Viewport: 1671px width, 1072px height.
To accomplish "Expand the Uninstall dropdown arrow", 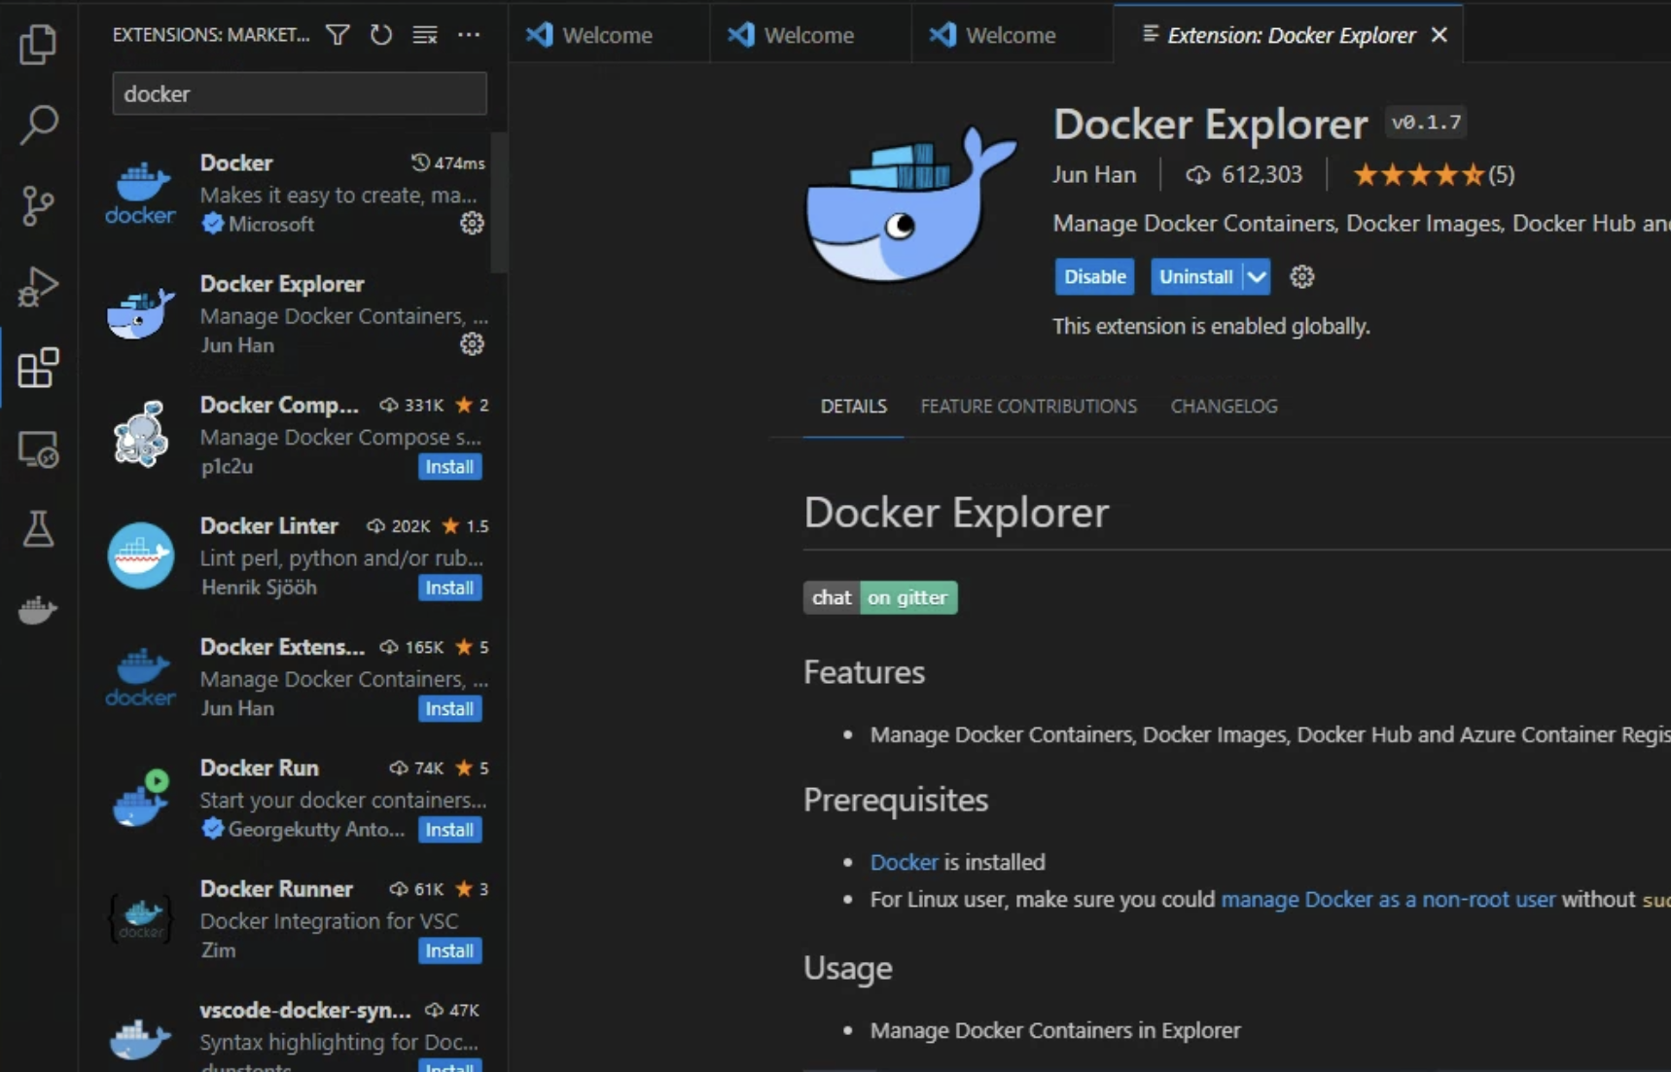I will pyautogui.click(x=1257, y=276).
